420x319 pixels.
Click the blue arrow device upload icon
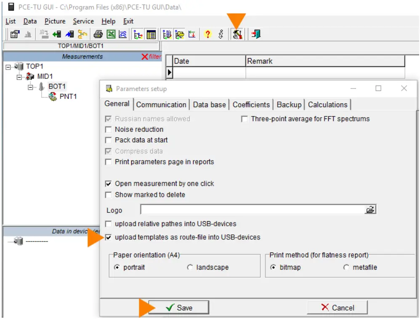(x=69, y=34)
